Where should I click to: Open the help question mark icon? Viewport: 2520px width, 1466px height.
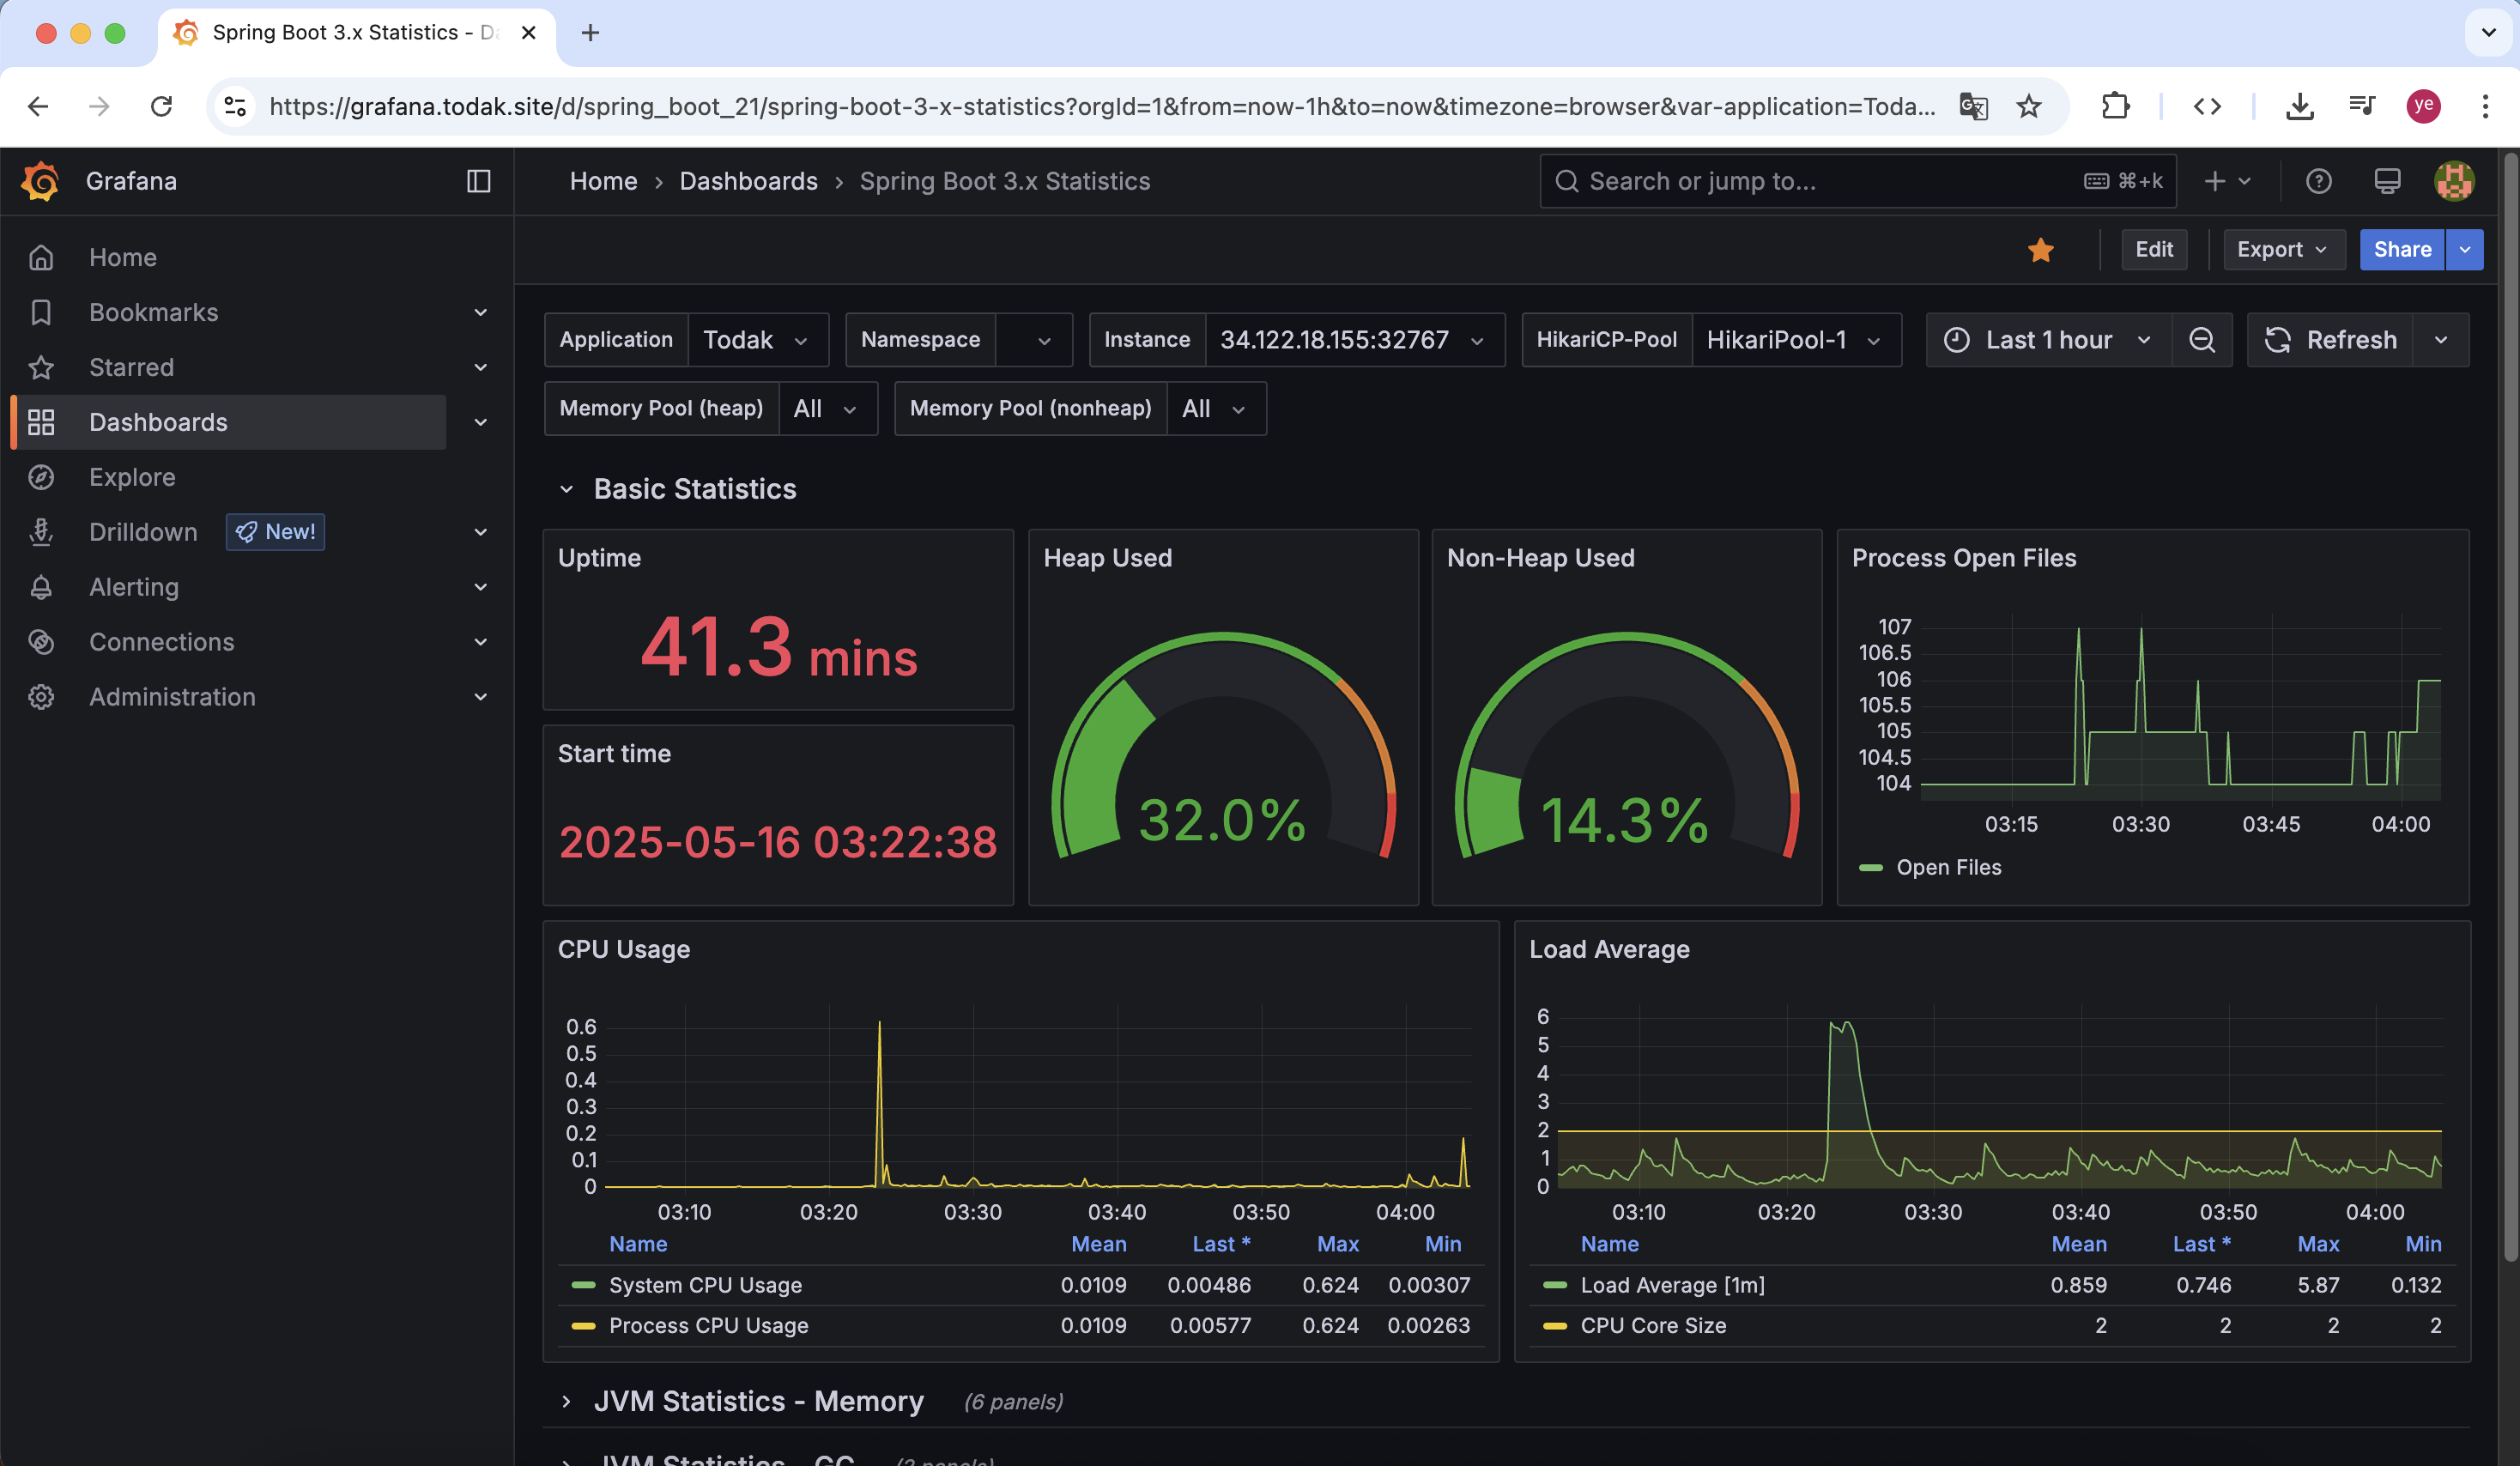pos(2318,181)
